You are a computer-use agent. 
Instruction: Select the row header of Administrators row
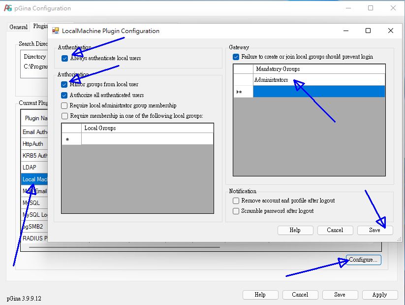[x=243, y=80]
